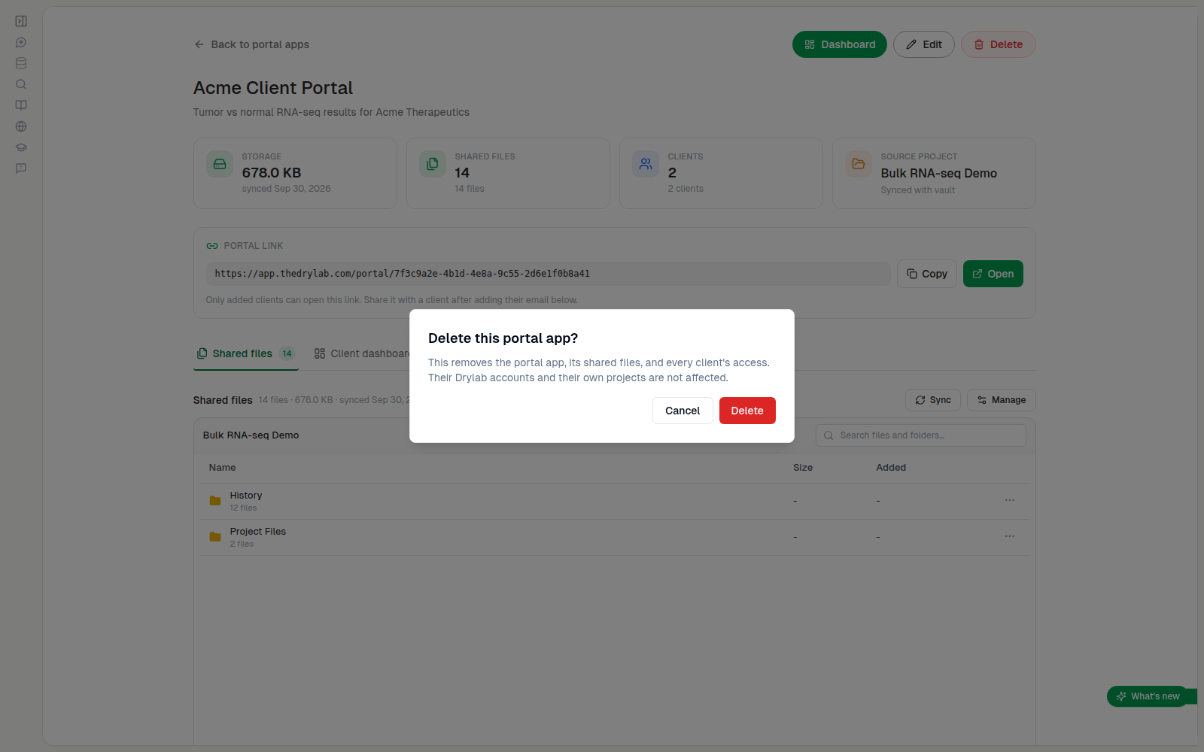Image resolution: width=1204 pixels, height=752 pixels.
Task: Open the graduation cap icon in sidebar
Action: click(x=21, y=147)
